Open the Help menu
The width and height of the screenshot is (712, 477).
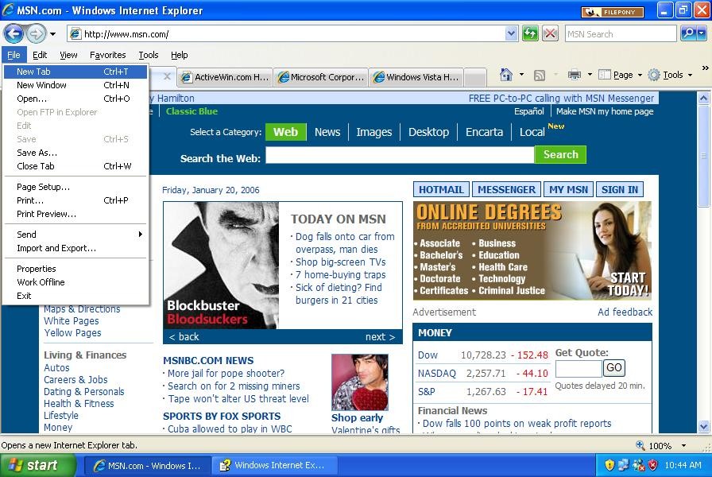(x=180, y=55)
